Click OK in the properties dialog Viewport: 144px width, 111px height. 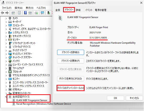[x=115, y=98]
